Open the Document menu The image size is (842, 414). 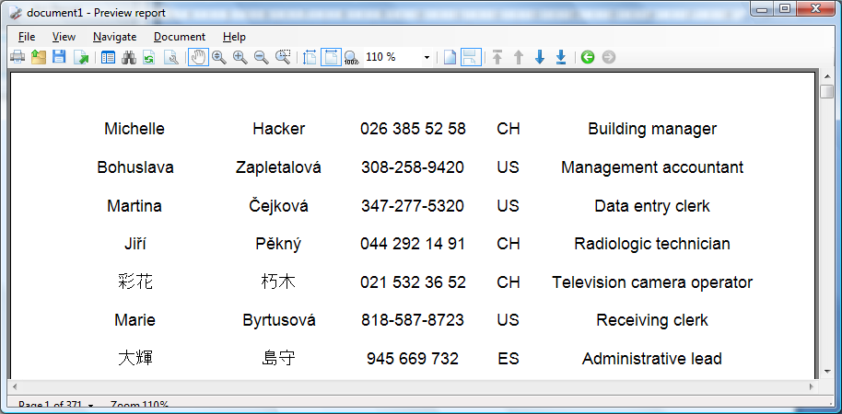180,37
